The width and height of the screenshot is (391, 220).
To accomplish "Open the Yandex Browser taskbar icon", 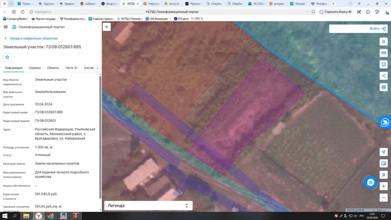I will point(38,216).
